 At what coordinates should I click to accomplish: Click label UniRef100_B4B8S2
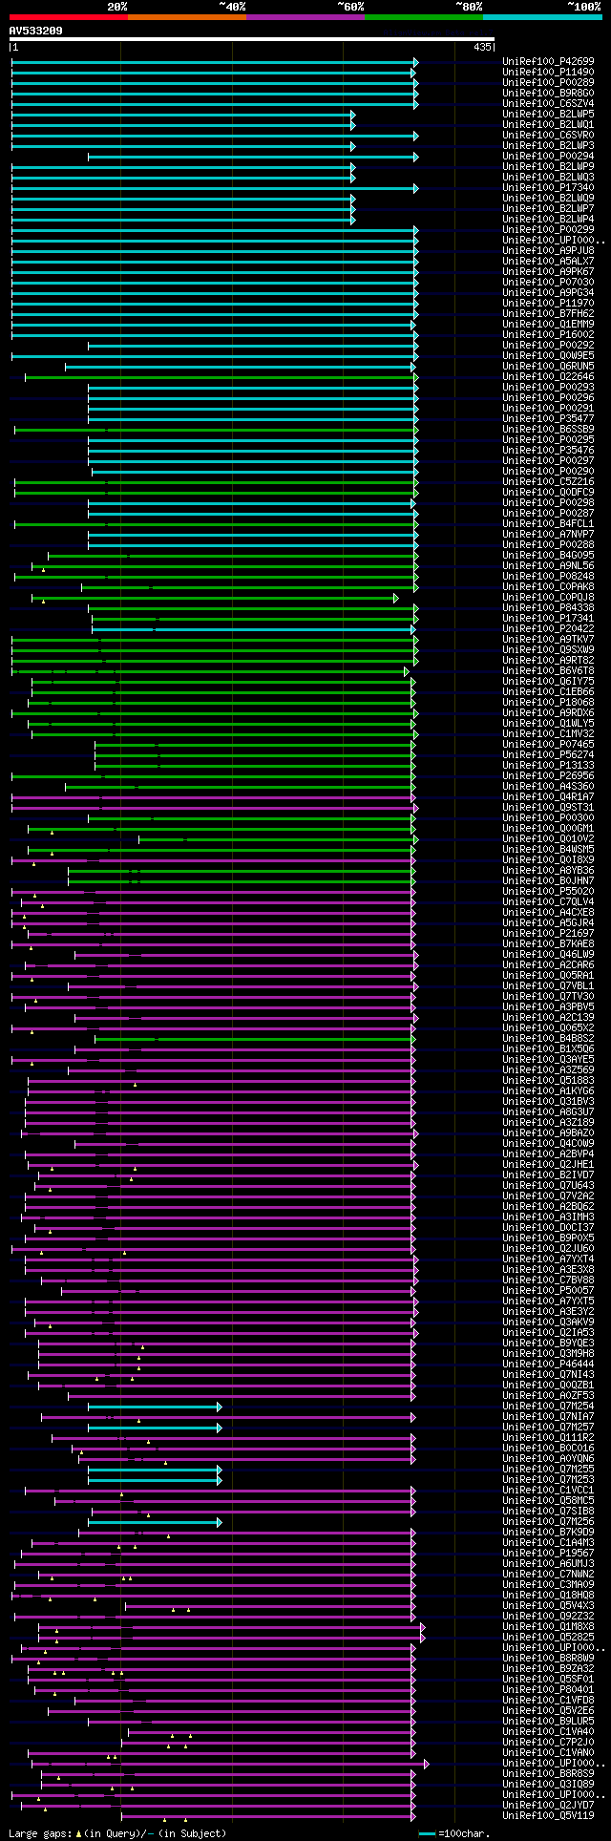548,1039
